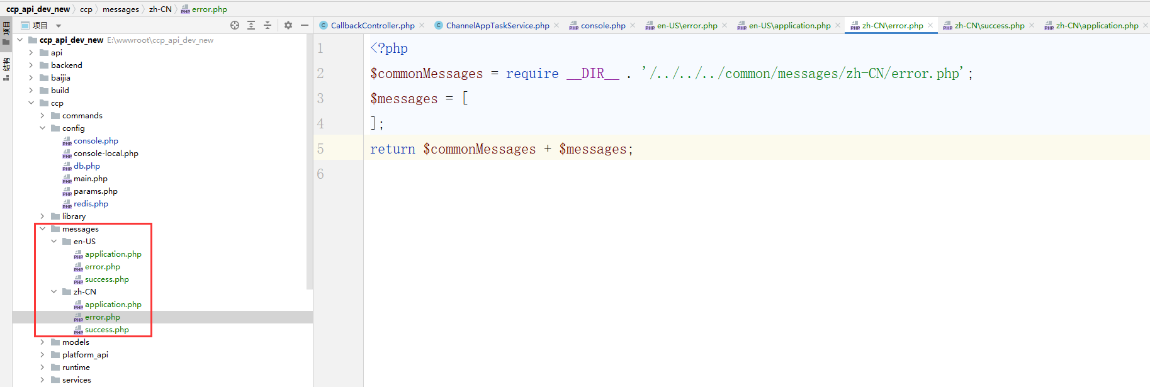Switch to ChannelAppTaskService.php tab
The image size is (1150, 387).
tap(497, 25)
